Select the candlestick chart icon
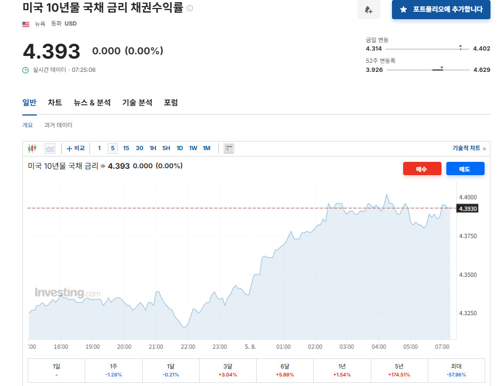This screenshot has width=499, height=386. click(32, 149)
